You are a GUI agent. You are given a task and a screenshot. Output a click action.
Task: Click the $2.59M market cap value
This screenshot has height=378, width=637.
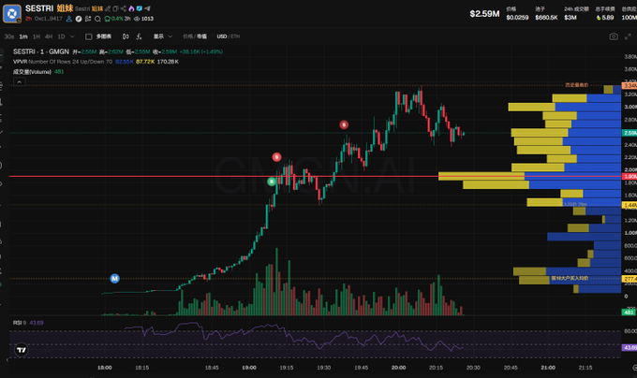484,14
